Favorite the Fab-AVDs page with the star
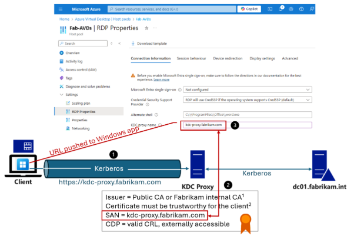Image resolution: width=354 pixels, height=239 pixels. tap(146, 28)
